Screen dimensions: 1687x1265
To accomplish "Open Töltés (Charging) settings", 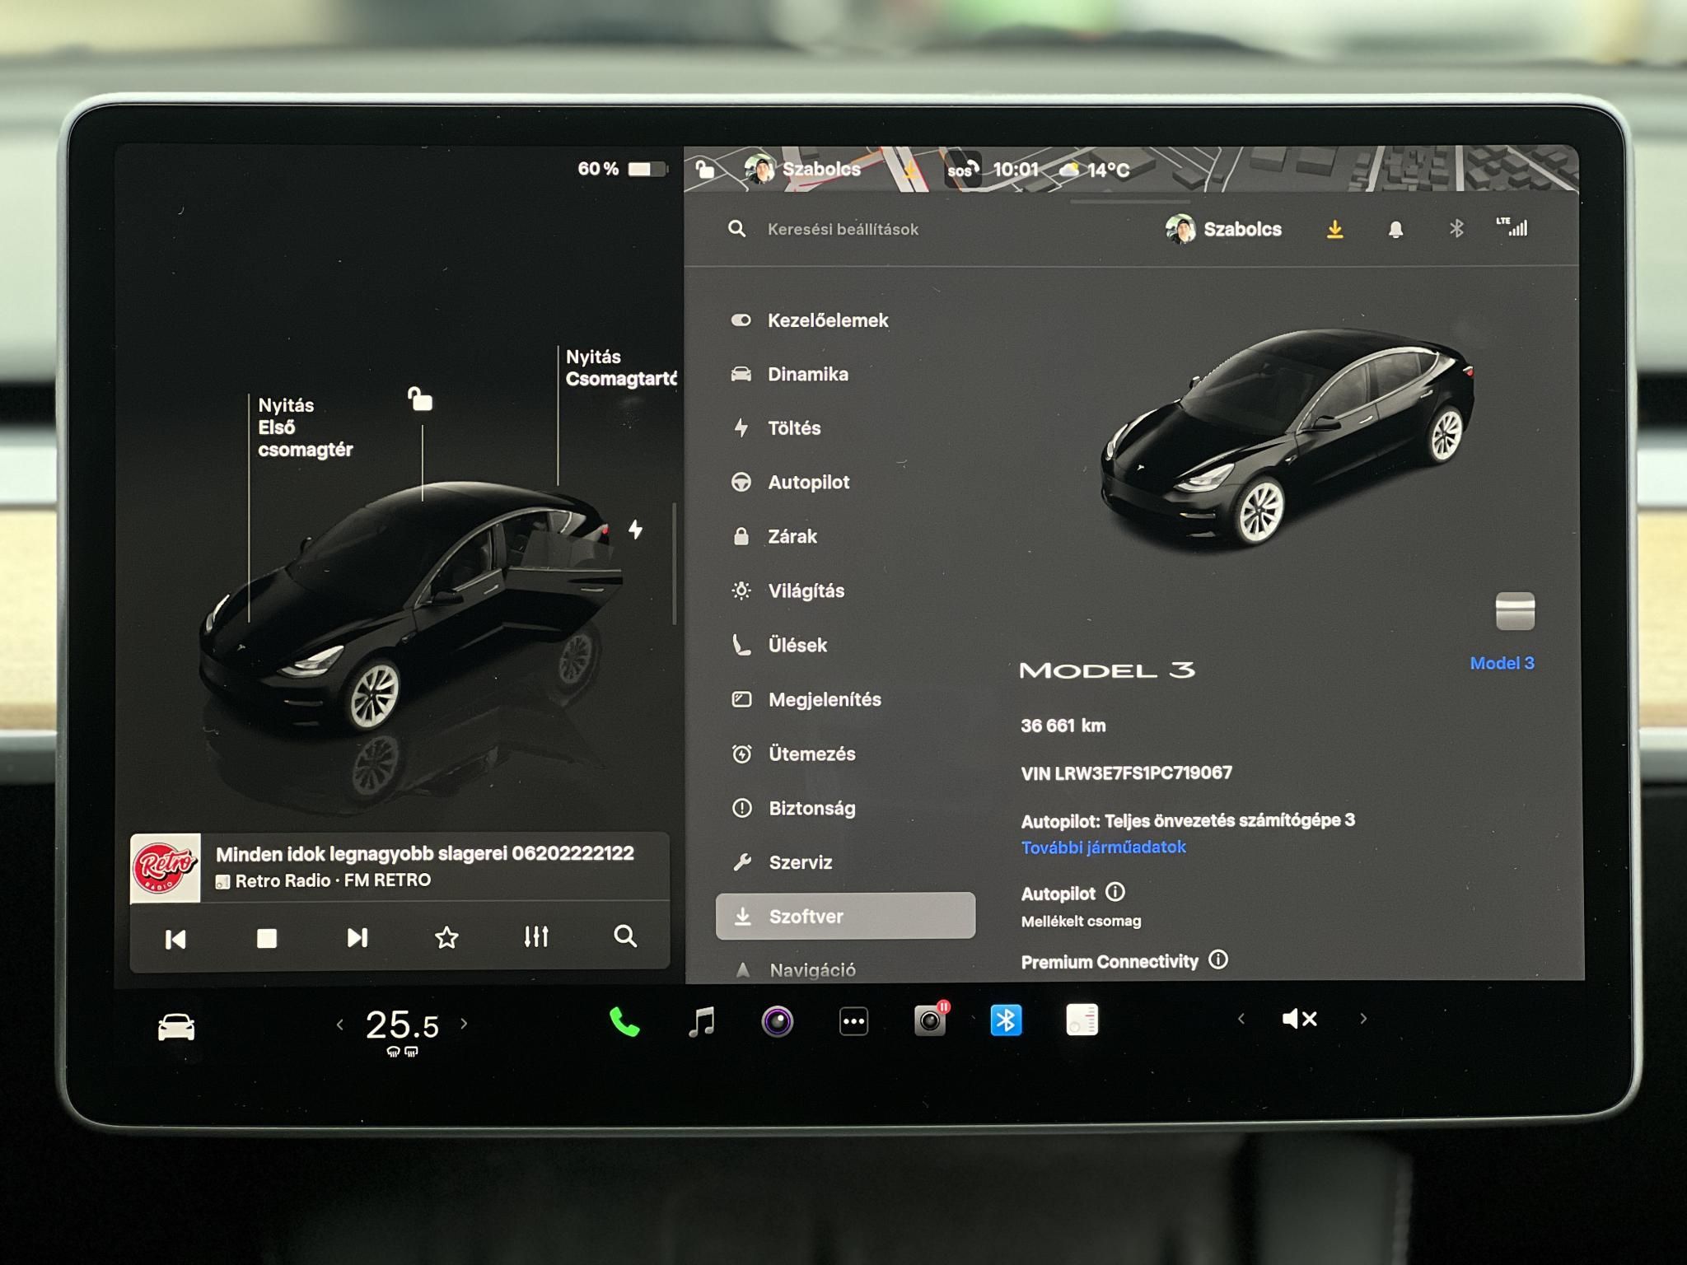I will [793, 428].
